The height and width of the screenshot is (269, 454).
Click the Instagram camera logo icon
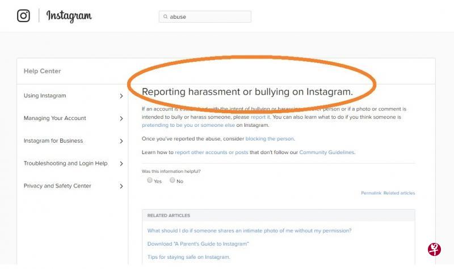[23, 16]
